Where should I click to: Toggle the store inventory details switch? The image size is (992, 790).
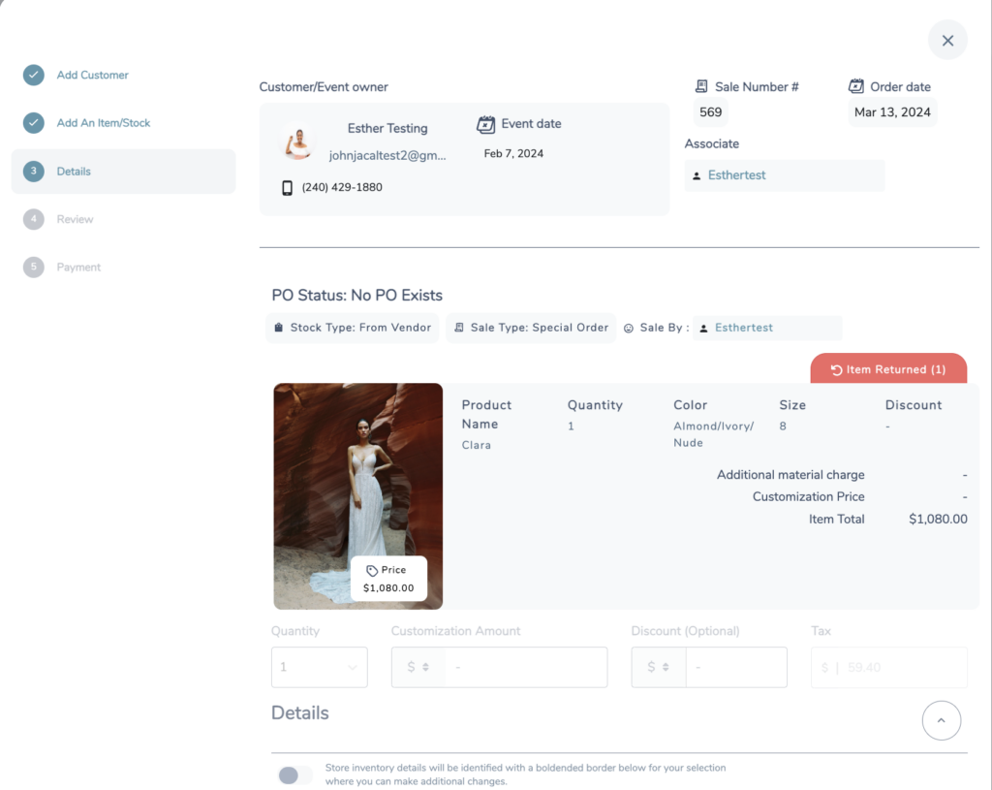click(x=294, y=774)
